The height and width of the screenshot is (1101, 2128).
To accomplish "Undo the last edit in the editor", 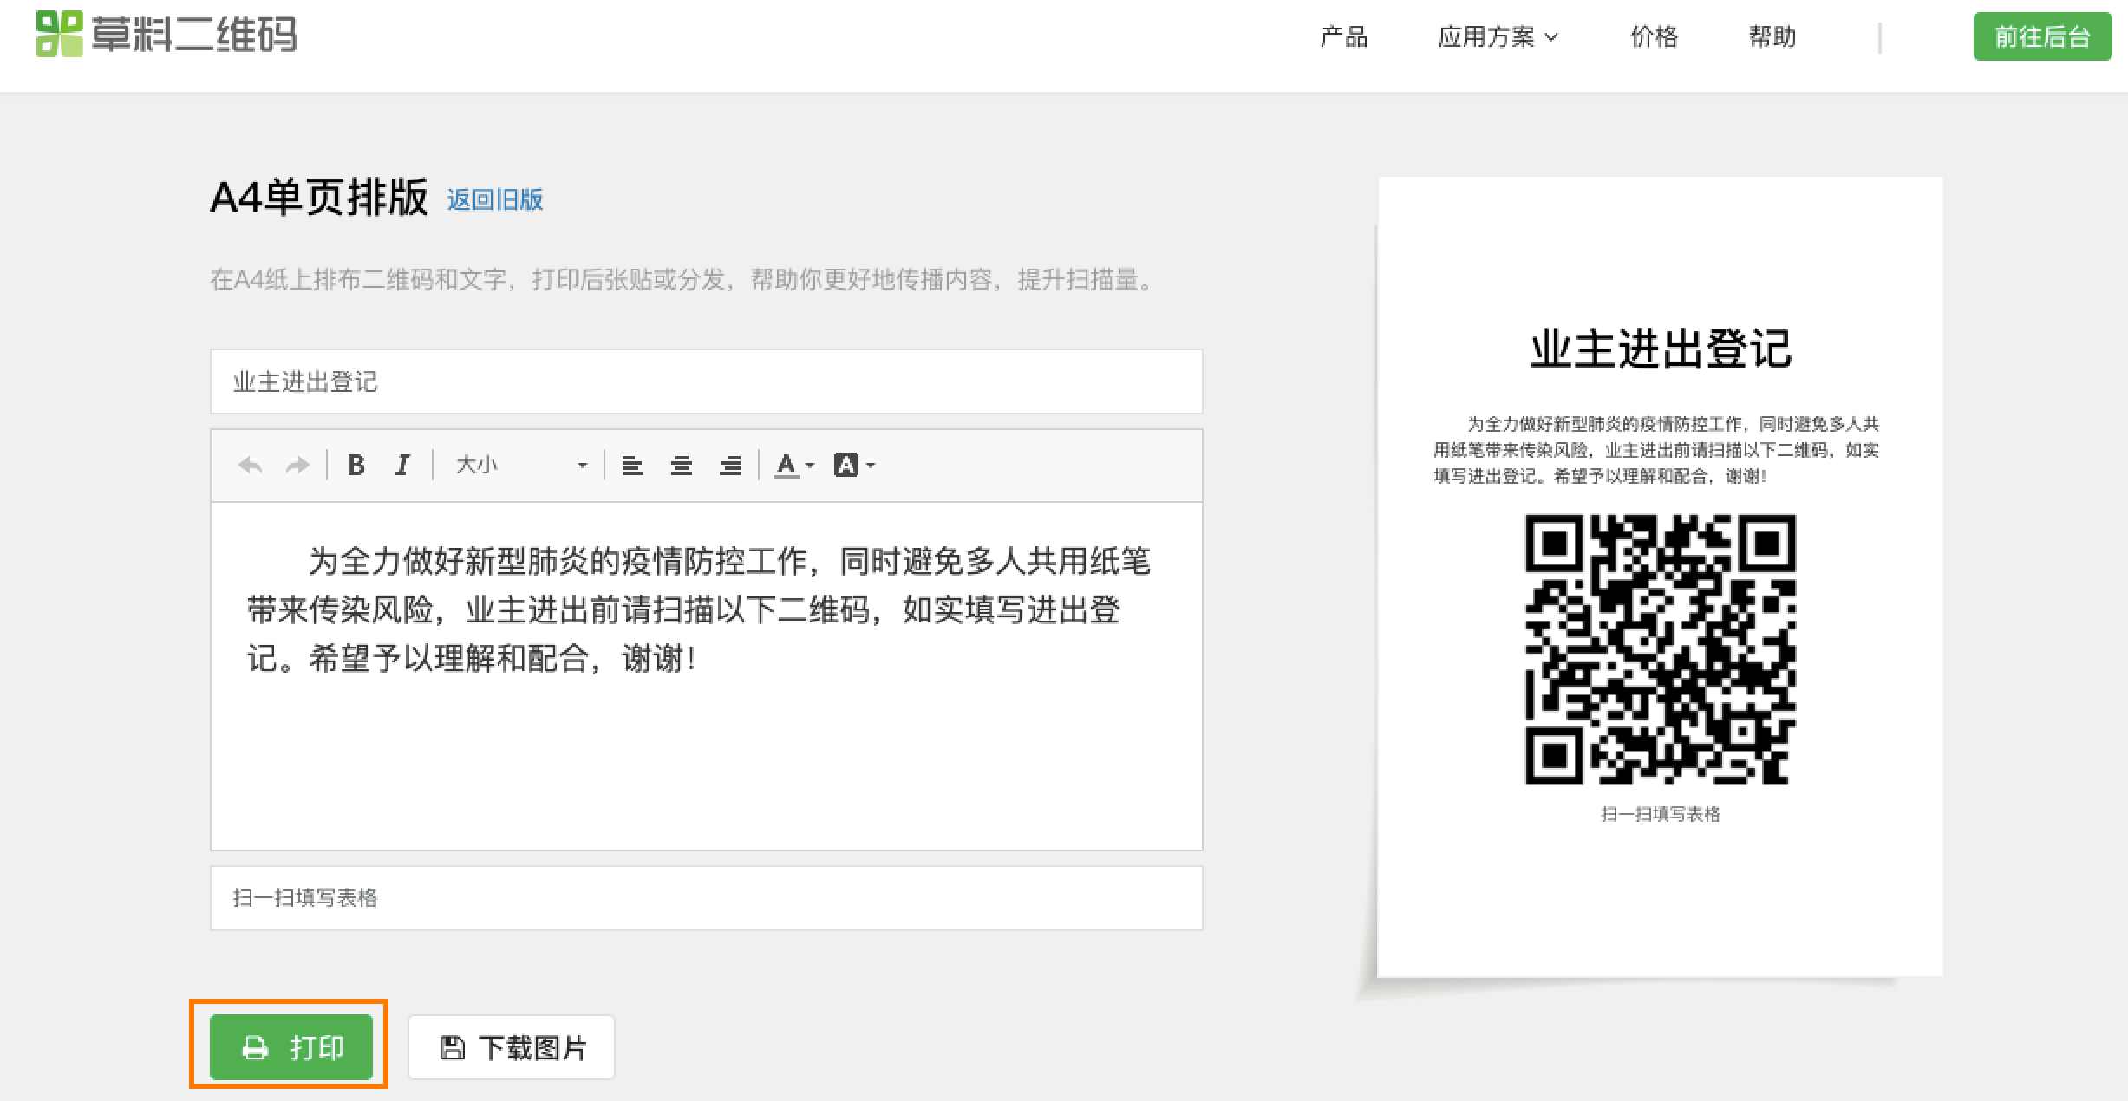I will (250, 466).
